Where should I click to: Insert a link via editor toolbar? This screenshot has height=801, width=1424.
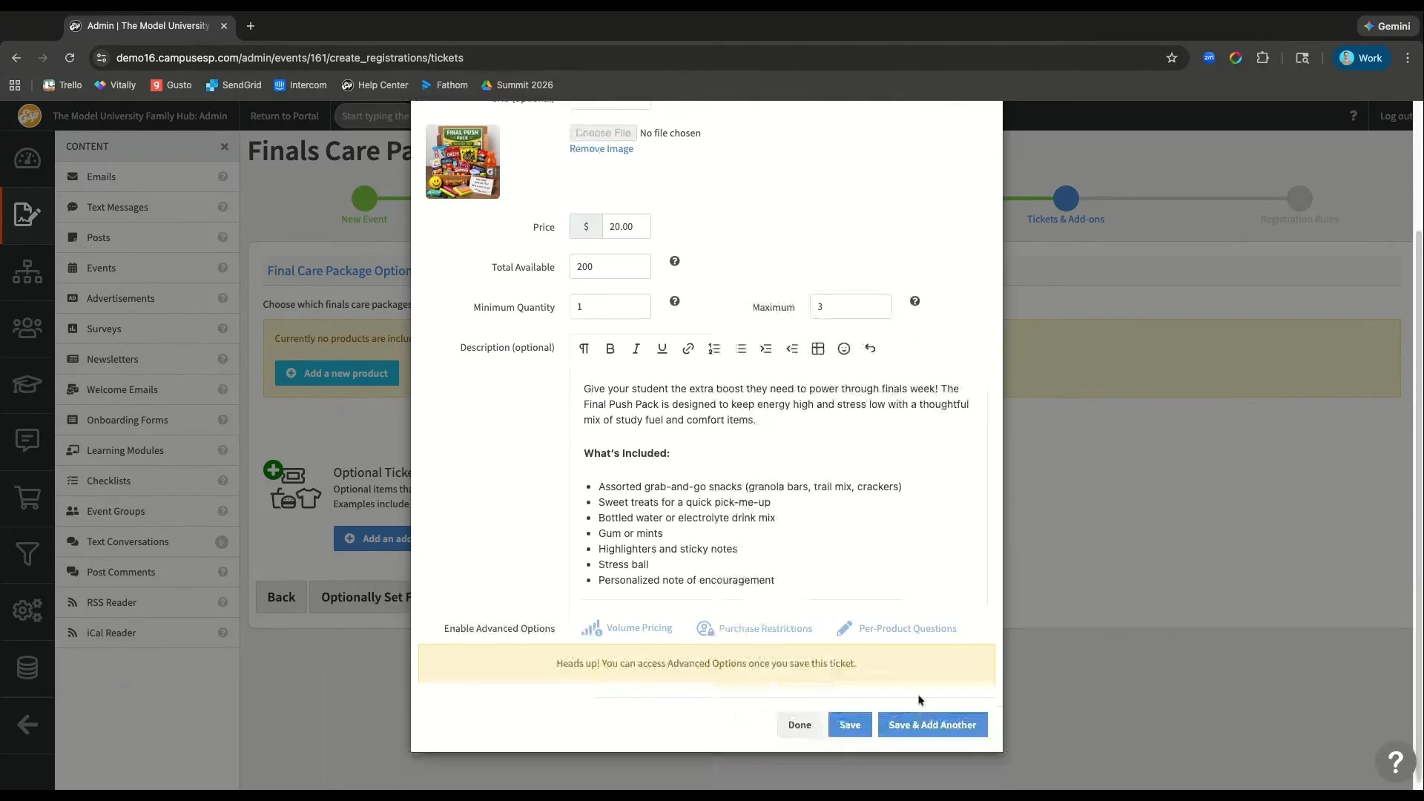pos(688,349)
